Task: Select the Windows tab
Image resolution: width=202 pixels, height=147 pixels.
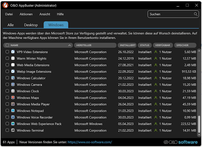Action: coord(56,25)
